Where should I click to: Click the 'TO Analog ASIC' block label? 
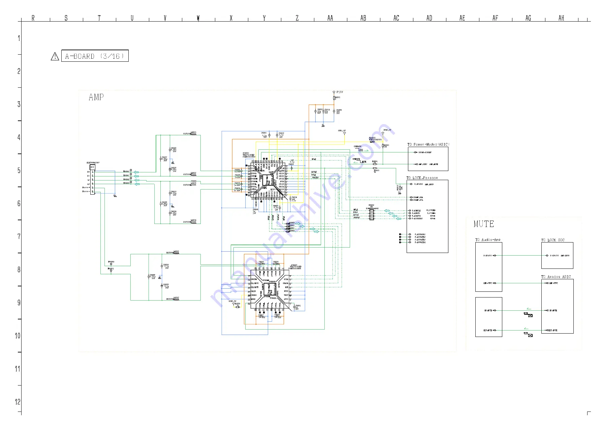pos(556,277)
